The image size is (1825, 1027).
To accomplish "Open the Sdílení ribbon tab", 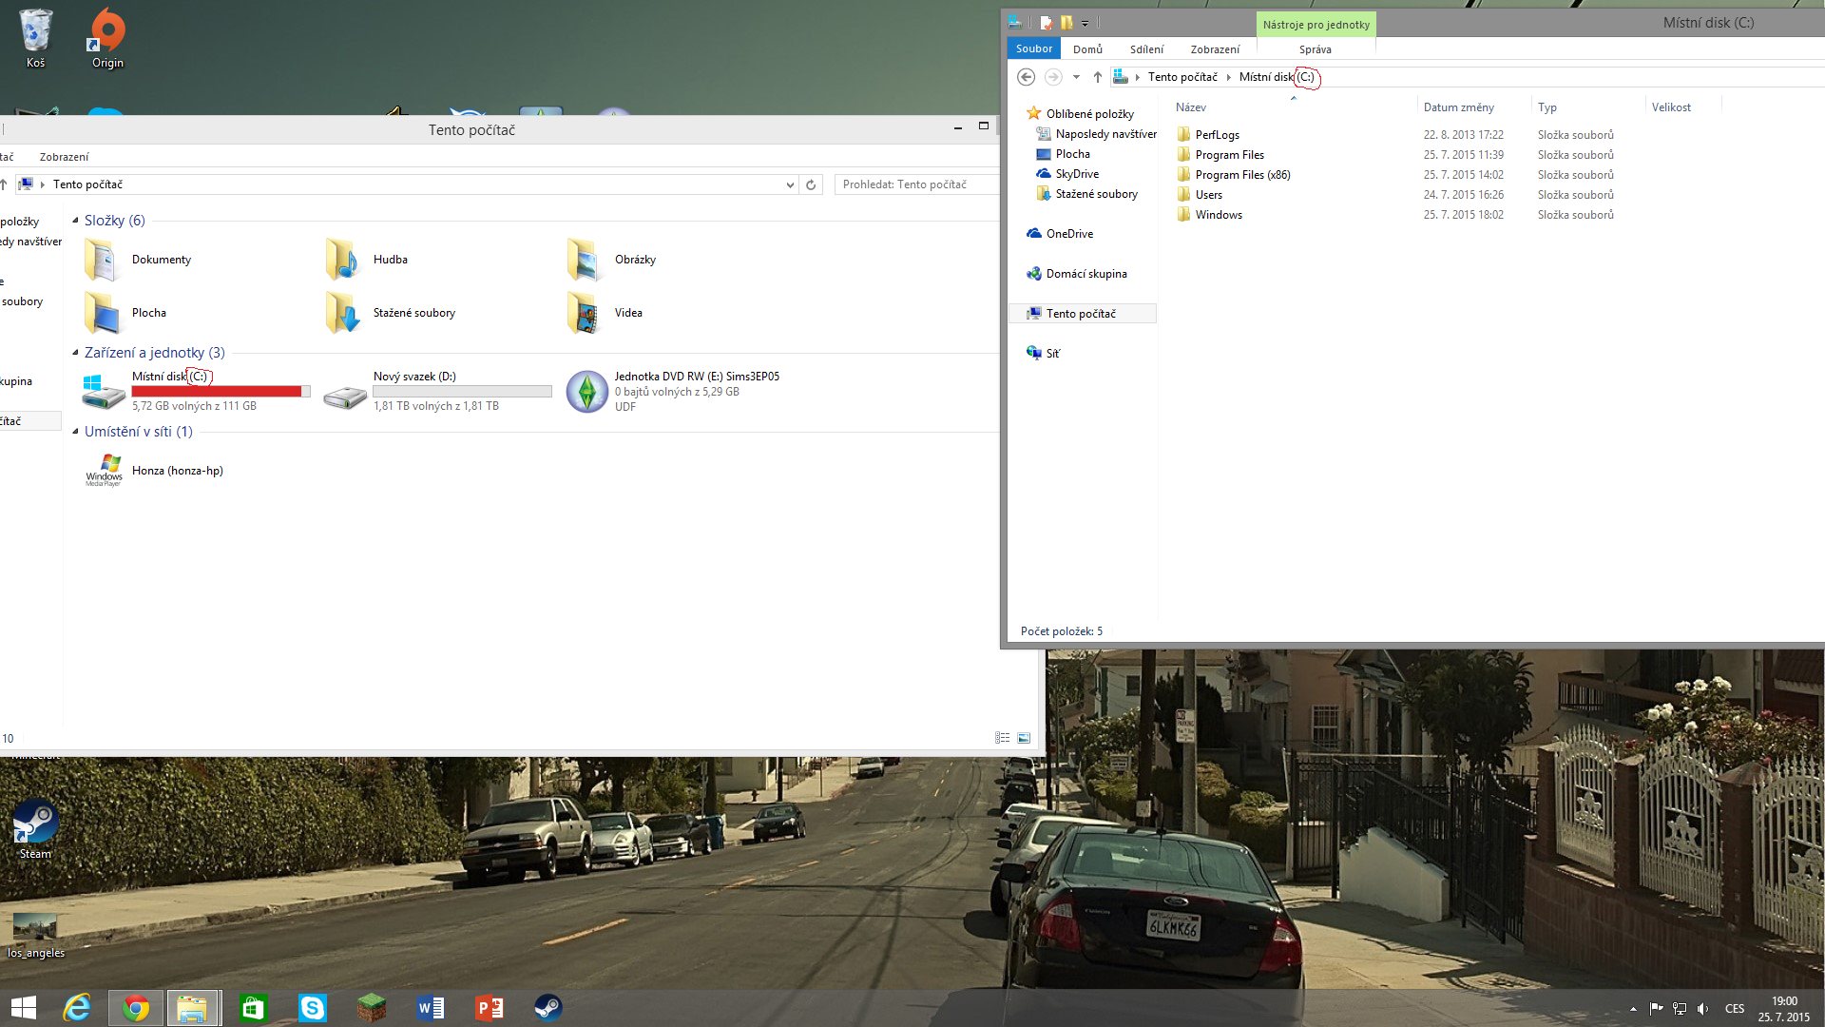I will (1146, 49).
